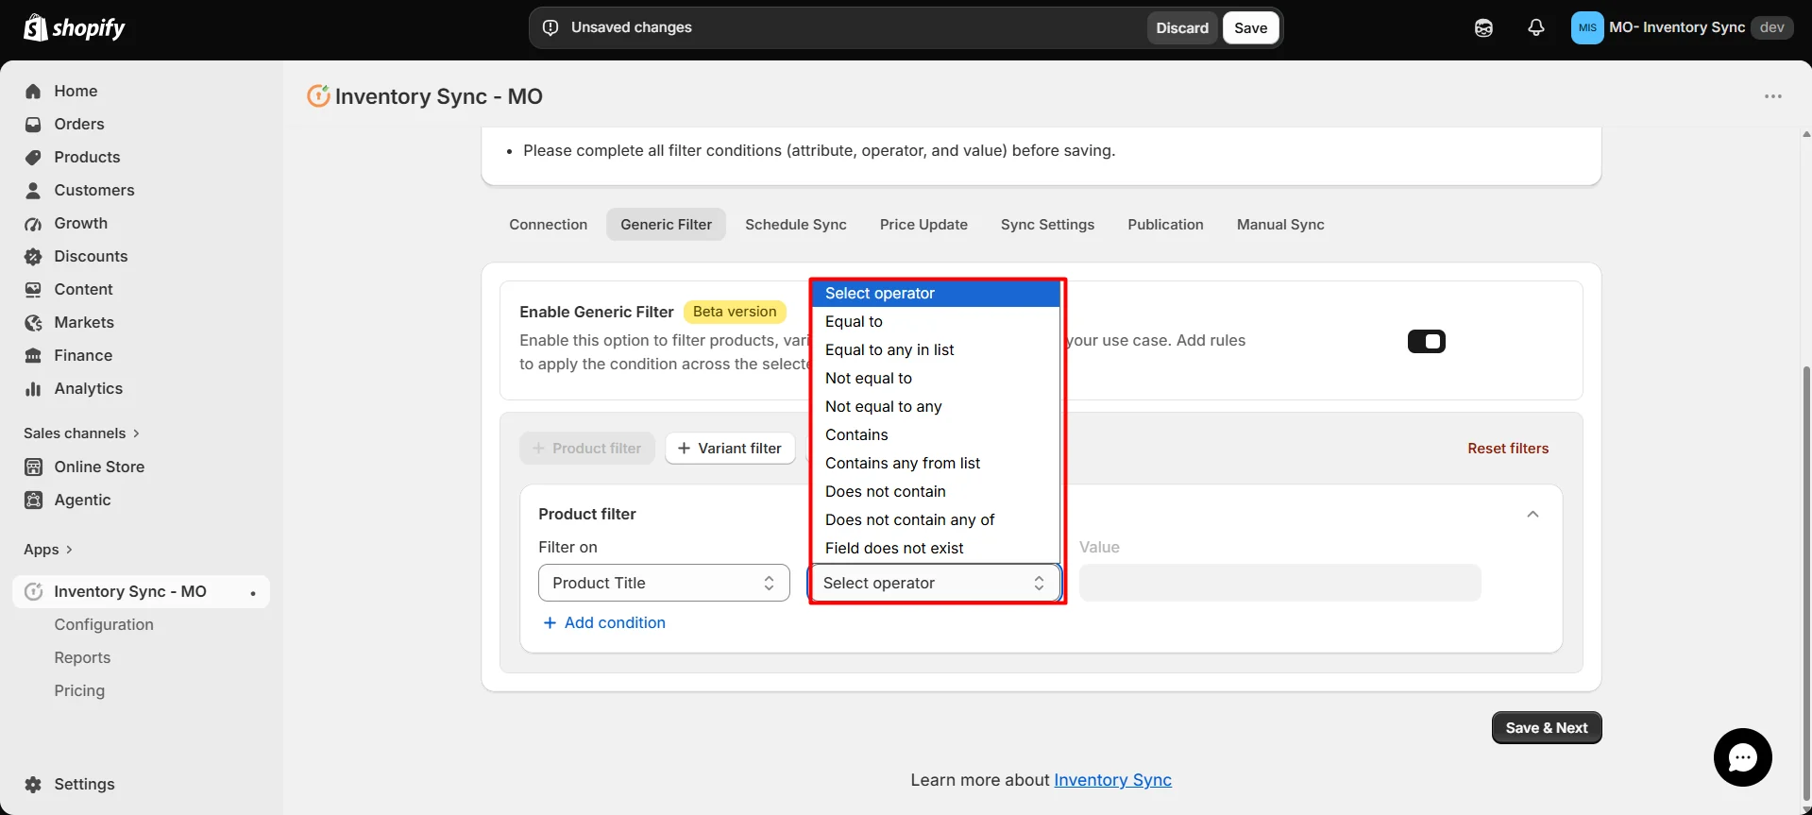Click the Online Store icon
The width and height of the screenshot is (1812, 815).
[x=33, y=467]
